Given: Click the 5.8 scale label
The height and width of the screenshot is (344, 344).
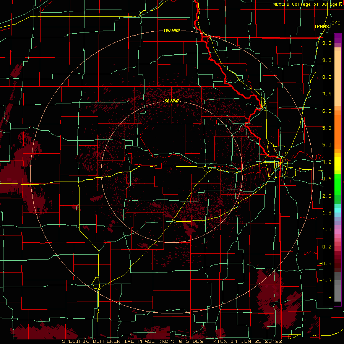Looking at the screenshot, I should pyautogui.click(x=327, y=128).
